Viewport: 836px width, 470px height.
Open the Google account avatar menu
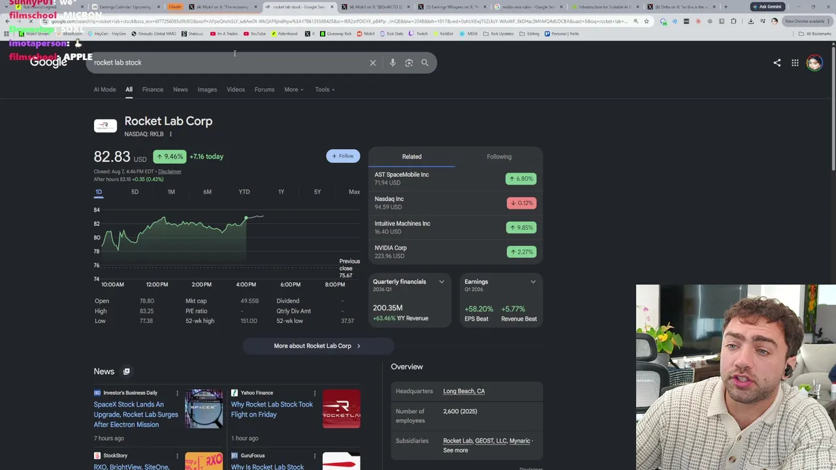(814, 63)
